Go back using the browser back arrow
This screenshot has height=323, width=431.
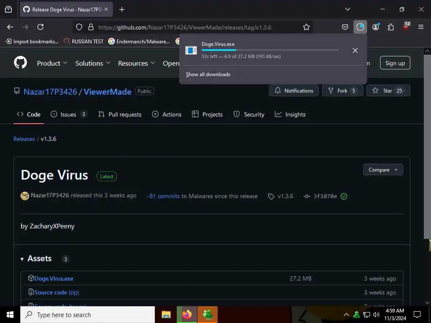click(10, 27)
